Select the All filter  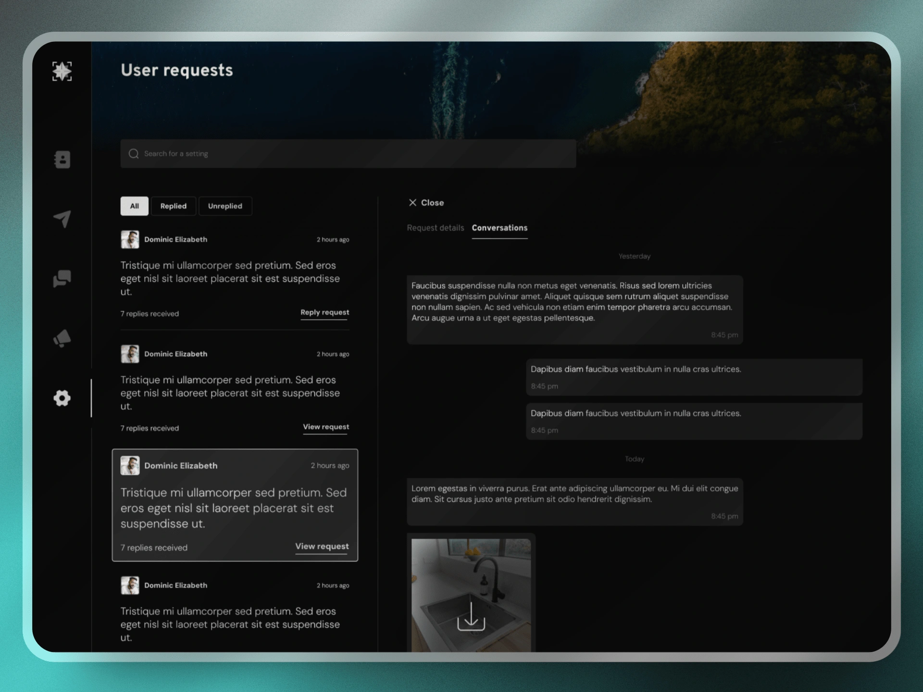[x=135, y=206]
